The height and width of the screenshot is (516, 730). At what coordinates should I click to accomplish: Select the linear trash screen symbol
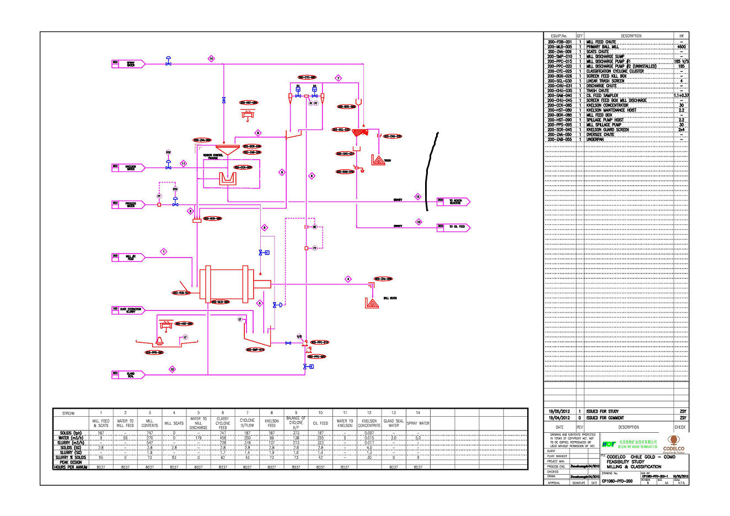[359, 132]
